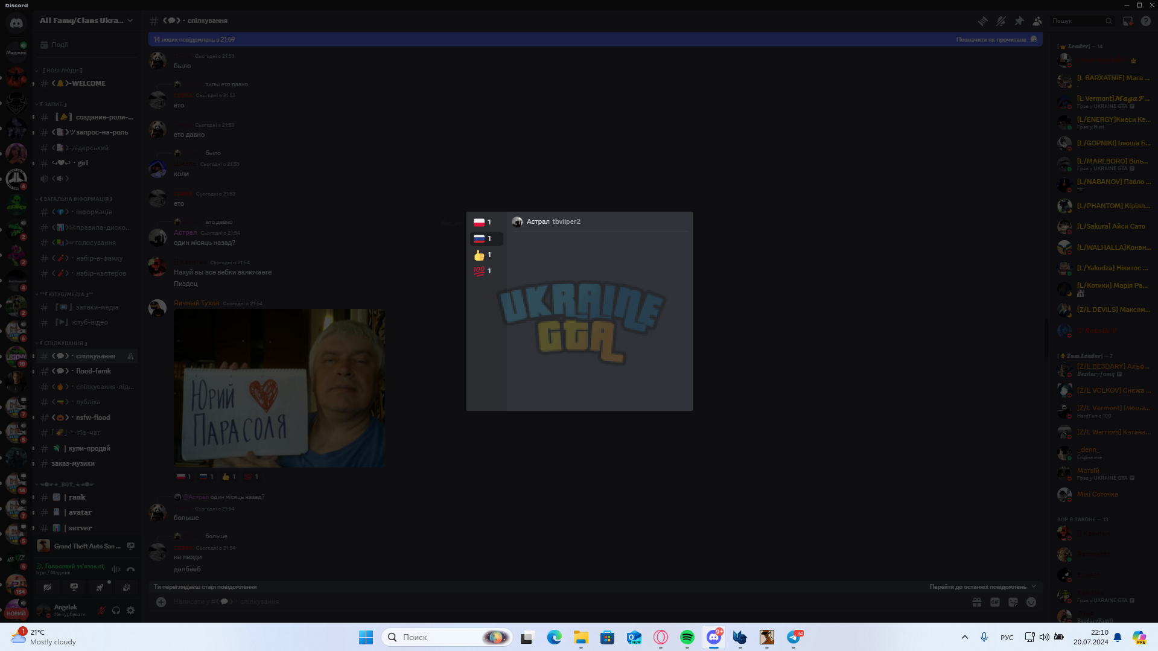Unmute the microphone next to Angelok
The width and height of the screenshot is (1158, 651).
coord(101,611)
